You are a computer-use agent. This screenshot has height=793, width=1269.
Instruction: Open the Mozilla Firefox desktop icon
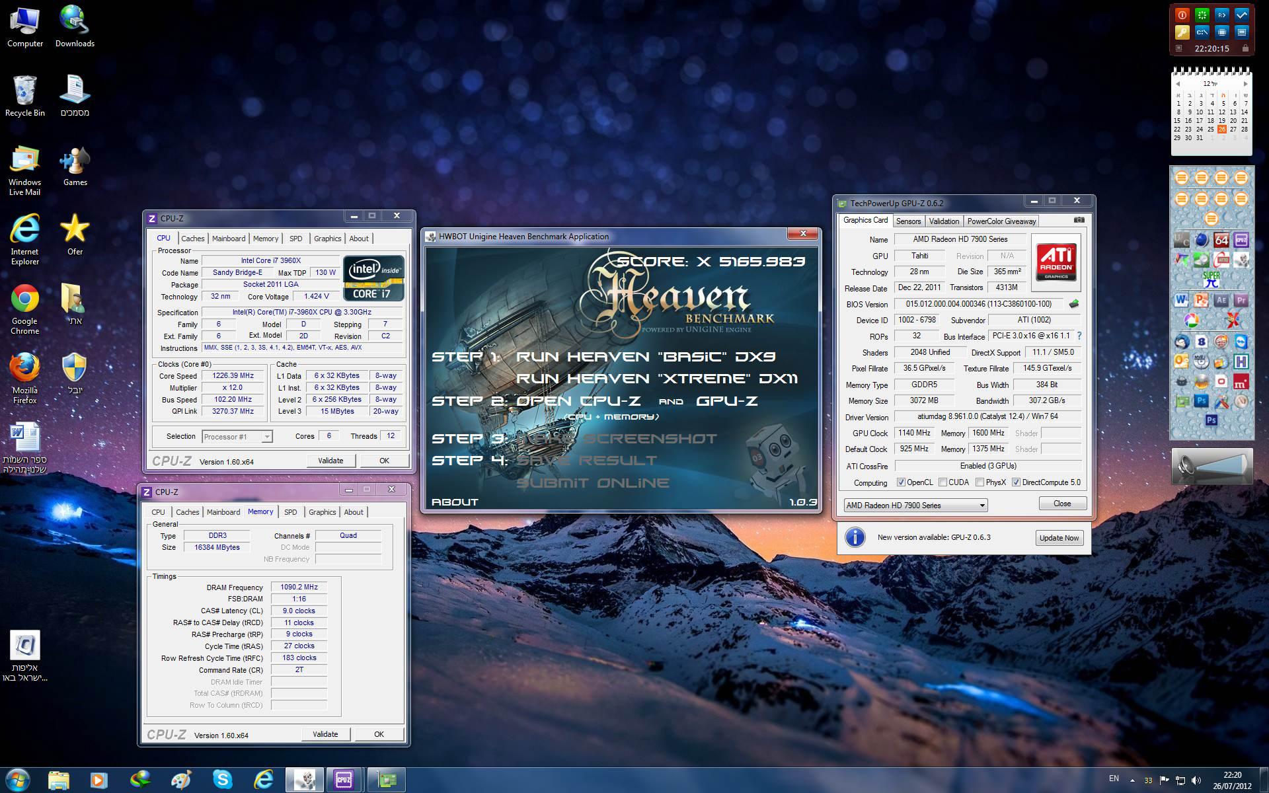(x=24, y=379)
